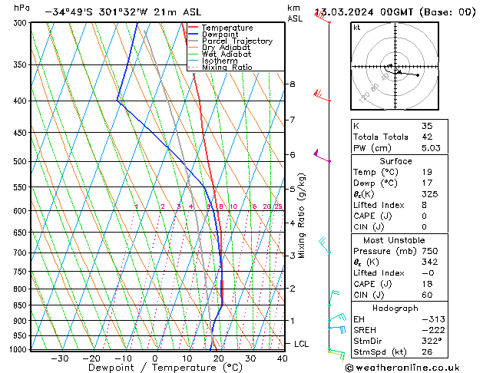Screen dimensions: 483x373
Task: Click the EH value -313
Action: tap(433, 319)
